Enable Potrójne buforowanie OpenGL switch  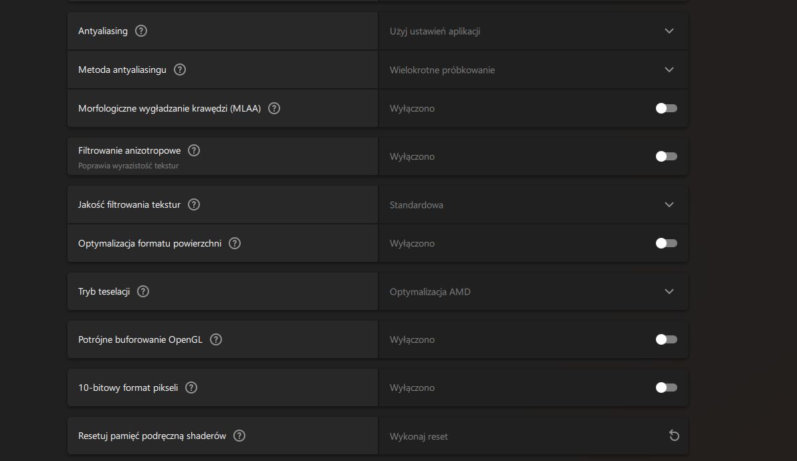(x=667, y=339)
